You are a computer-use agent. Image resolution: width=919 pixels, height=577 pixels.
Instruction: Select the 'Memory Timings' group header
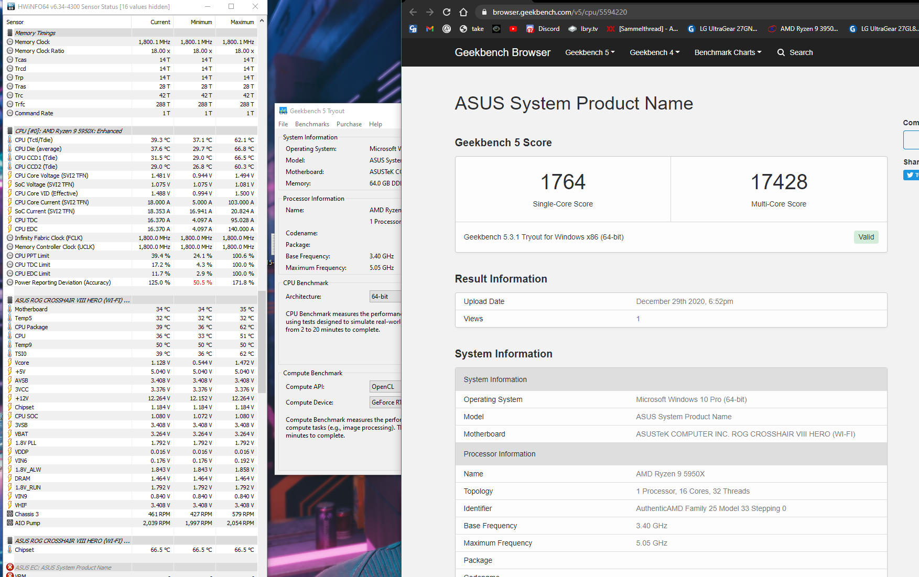pos(131,32)
